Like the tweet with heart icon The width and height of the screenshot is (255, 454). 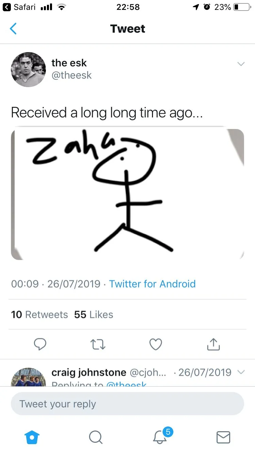pyautogui.click(x=156, y=345)
